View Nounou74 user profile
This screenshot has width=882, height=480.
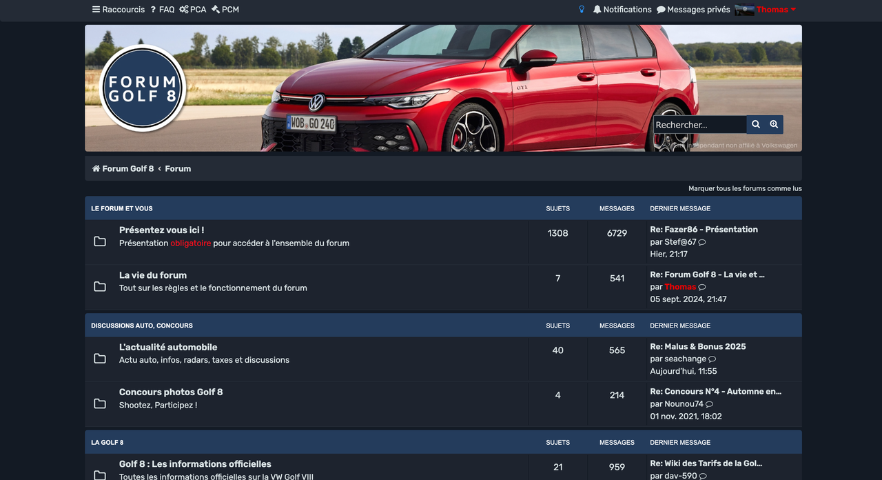684,404
